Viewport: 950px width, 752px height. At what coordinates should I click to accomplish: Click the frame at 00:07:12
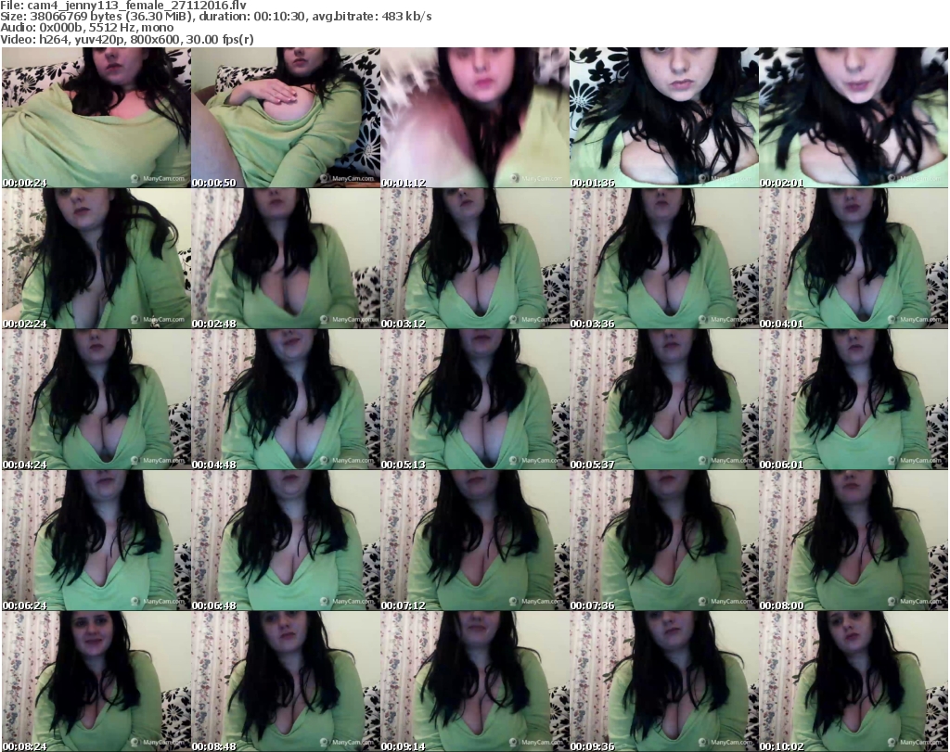[475, 541]
